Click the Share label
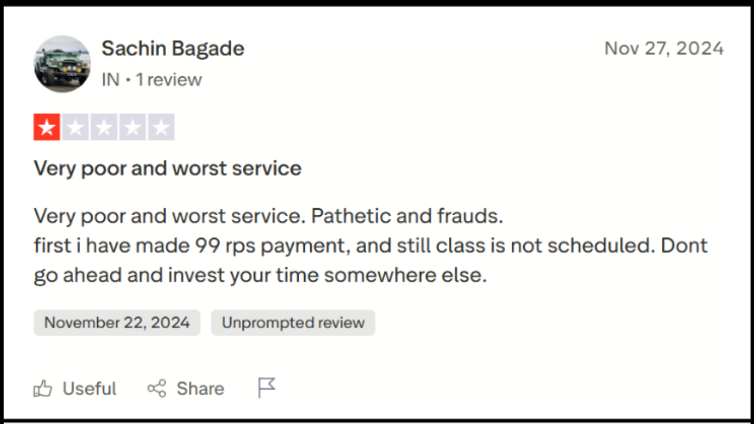Viewport: 754px width, 424px height. 200,388
